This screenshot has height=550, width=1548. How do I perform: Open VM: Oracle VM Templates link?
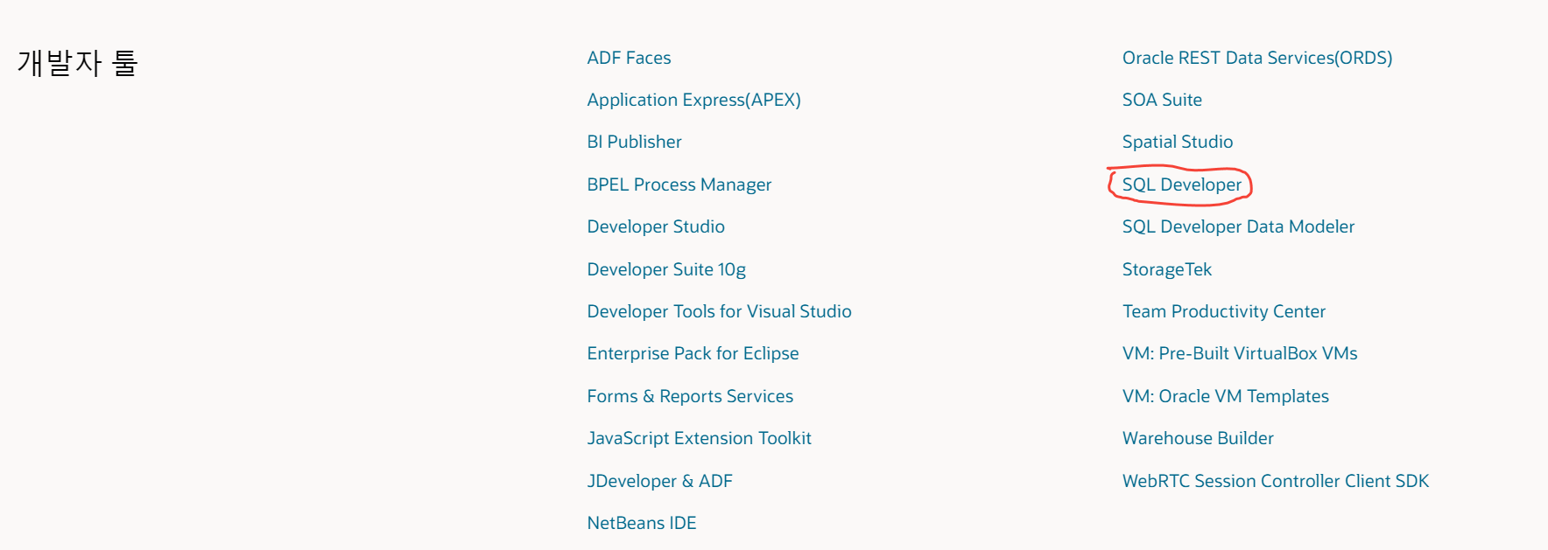(x=1226, y=396)
